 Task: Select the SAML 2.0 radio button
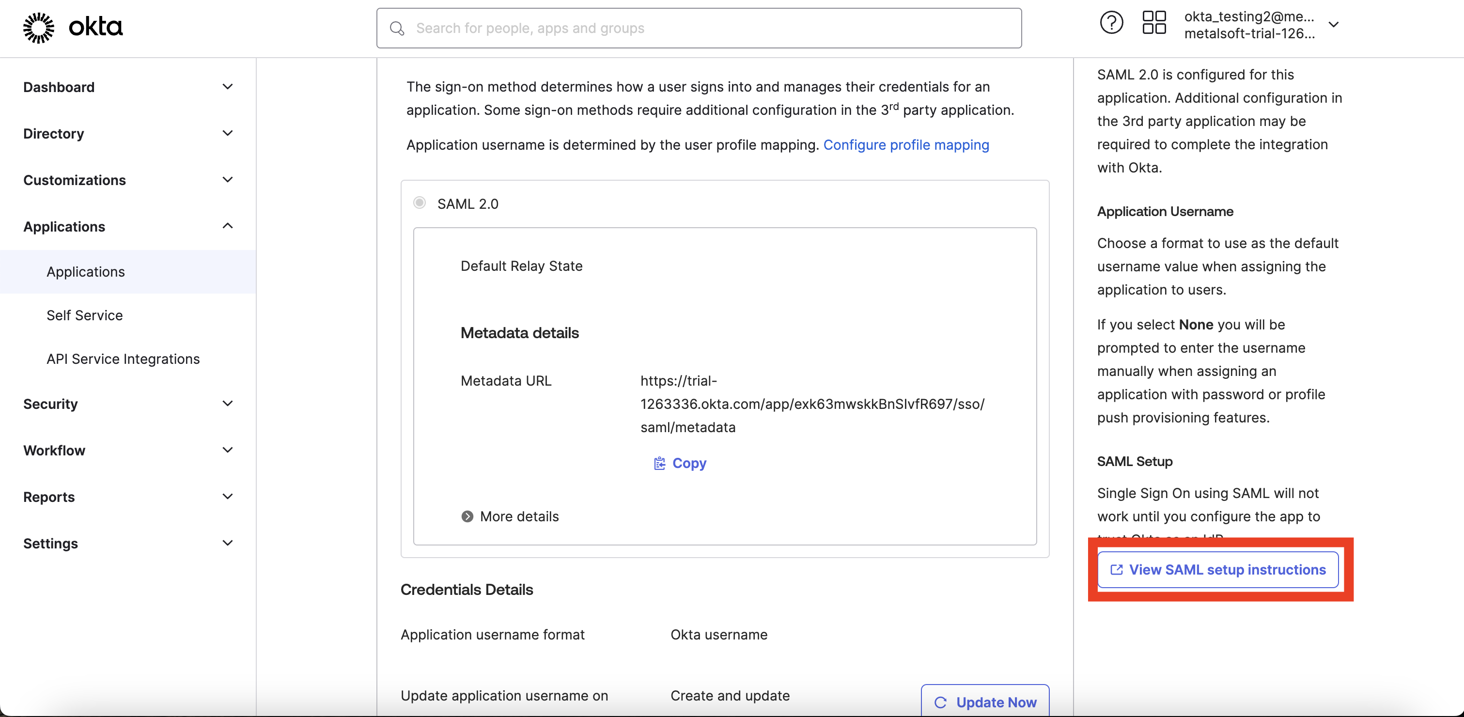420,203
